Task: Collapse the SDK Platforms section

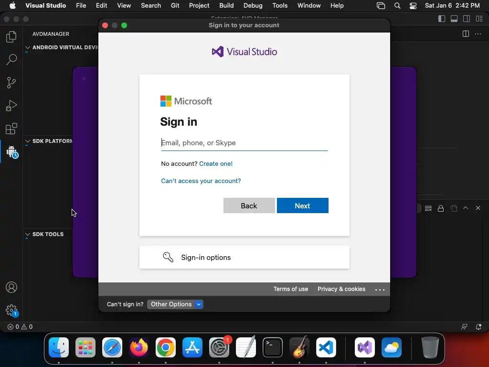Action: point(27,141)
